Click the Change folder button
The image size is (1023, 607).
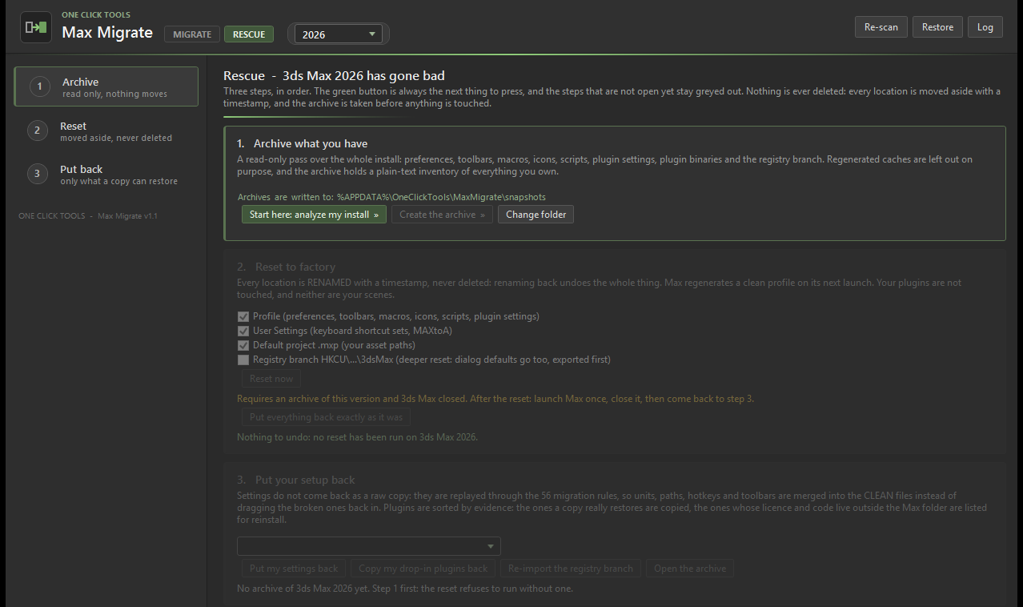[536, 215]
